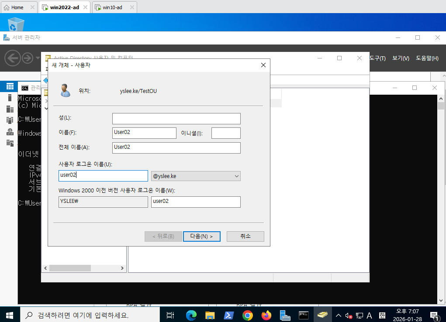The height and width of the screenshot is (322, 446).
Task: Select the AD DS icon in sidebar
Action: click(10, 120)
